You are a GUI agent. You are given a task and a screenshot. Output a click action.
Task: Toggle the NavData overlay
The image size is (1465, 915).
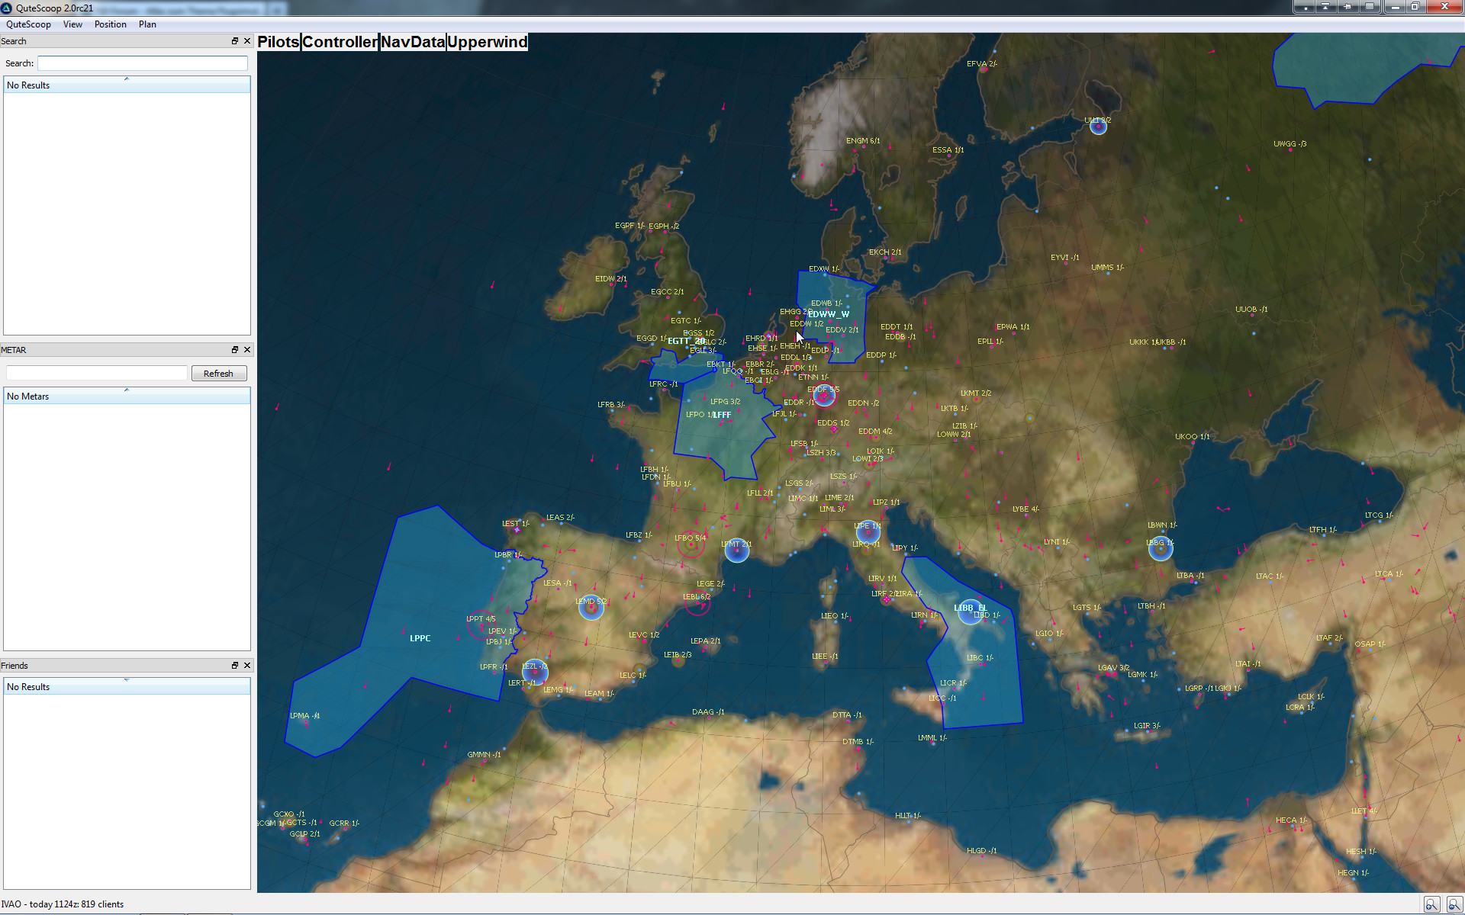coord(412,42)
